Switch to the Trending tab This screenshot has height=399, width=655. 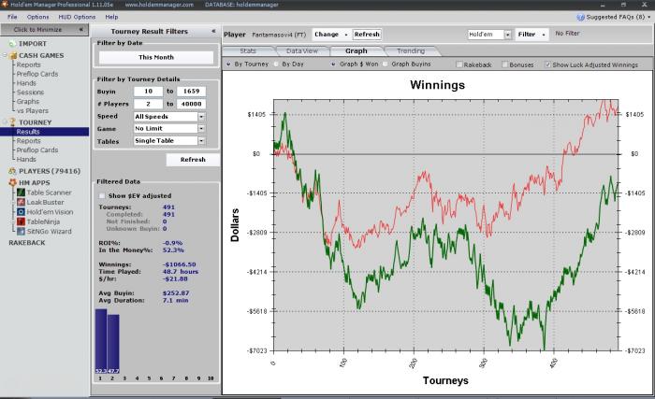[x=411, y=50]
